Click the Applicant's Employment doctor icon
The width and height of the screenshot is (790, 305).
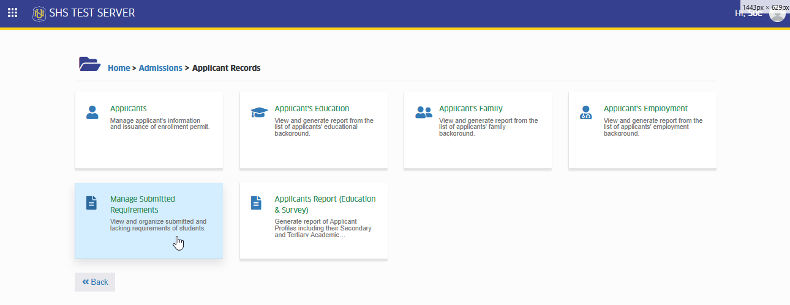tap(586, 112)
